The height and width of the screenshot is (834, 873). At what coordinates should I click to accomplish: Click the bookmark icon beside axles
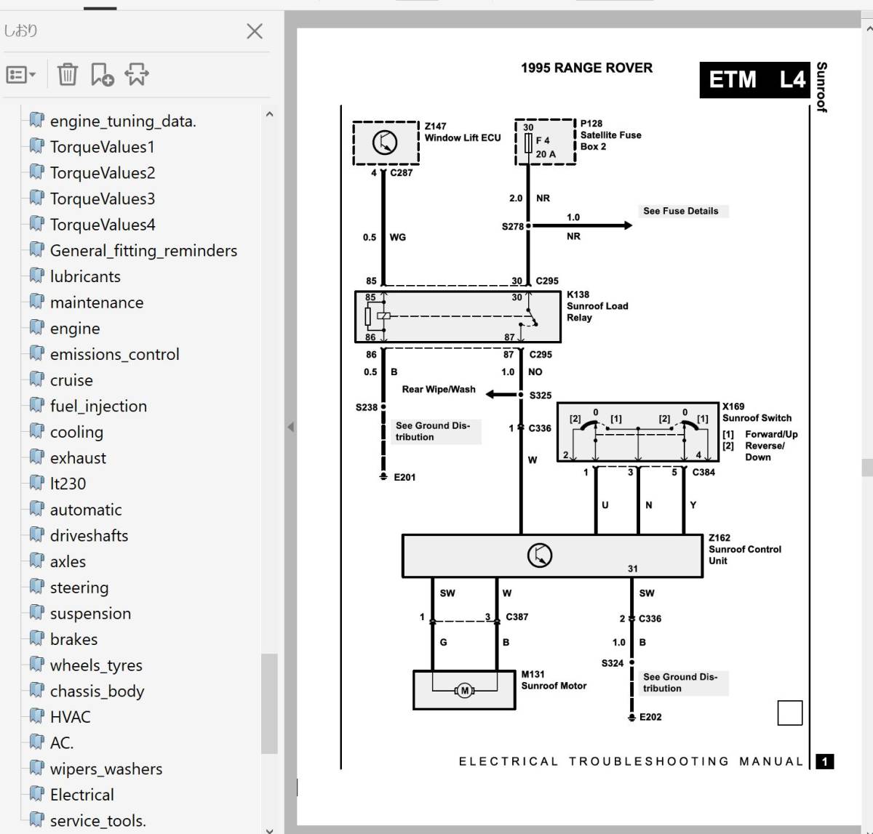[x=36, y=560]
